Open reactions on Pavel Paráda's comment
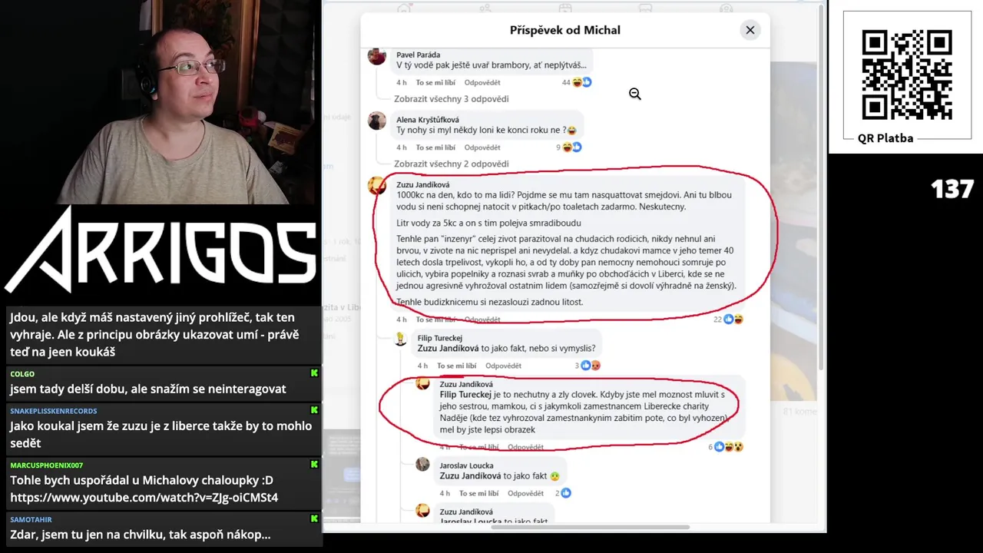Screen dimensions: 983x553 [577, 82]
